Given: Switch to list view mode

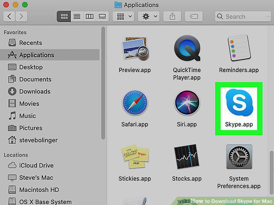Looking at the screenshot, I should pyautogui.click(x=77, y=17).
